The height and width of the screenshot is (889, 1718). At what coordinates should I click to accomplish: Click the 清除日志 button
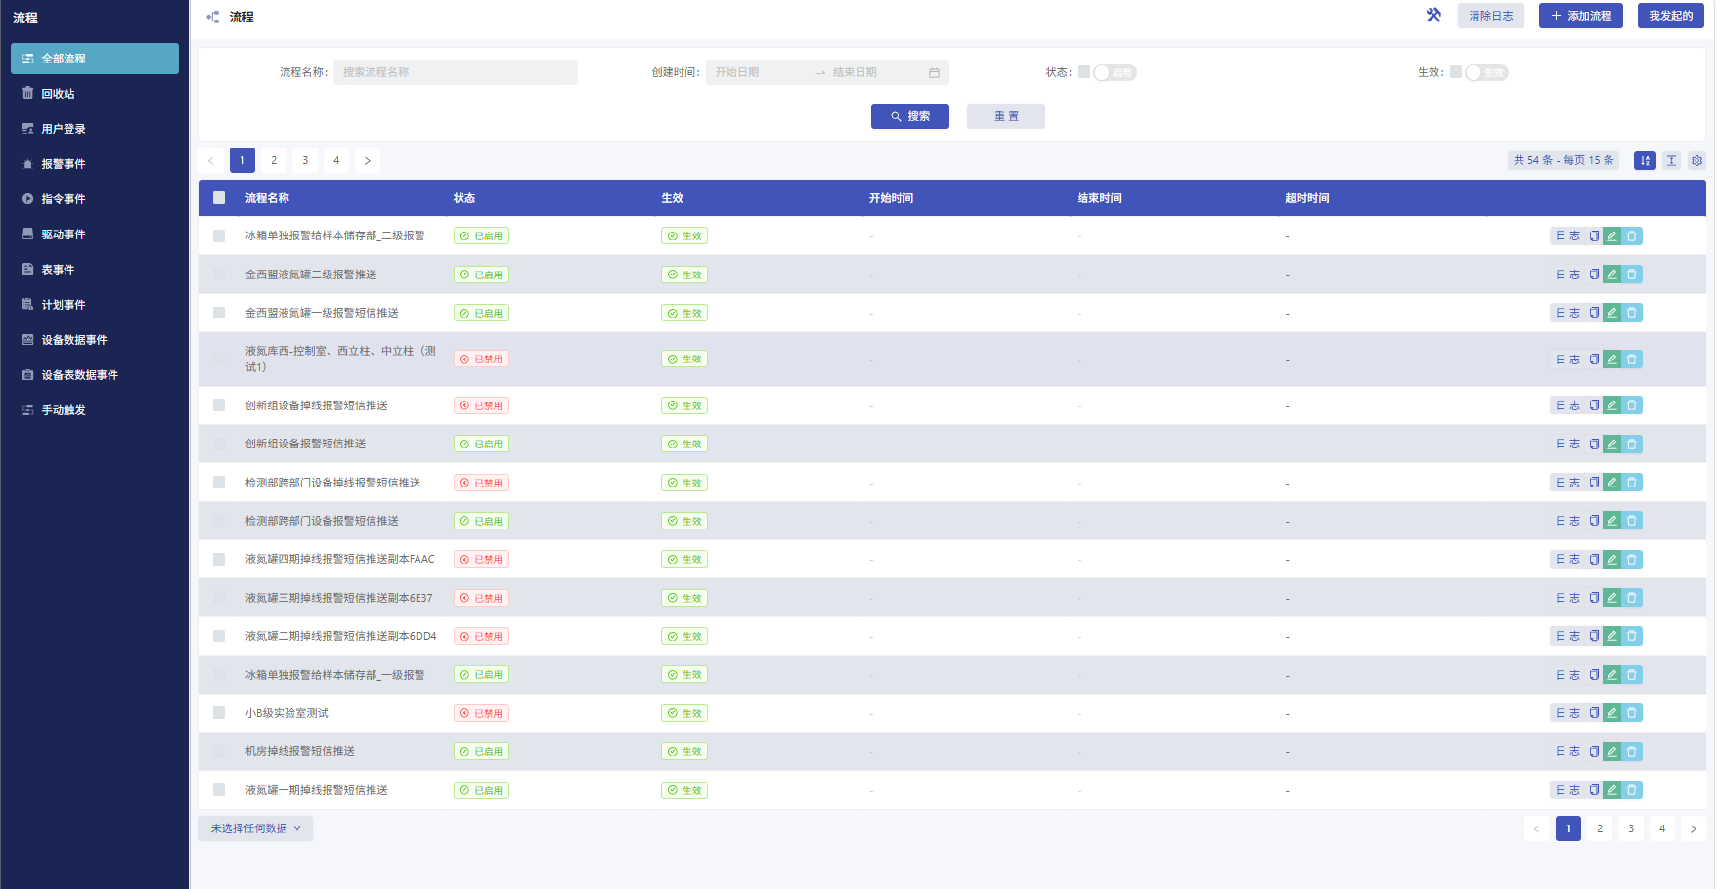(1491, 16)
